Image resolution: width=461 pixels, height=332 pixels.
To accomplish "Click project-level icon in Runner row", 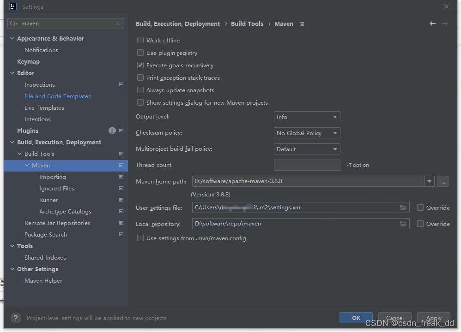I will 121,200.
